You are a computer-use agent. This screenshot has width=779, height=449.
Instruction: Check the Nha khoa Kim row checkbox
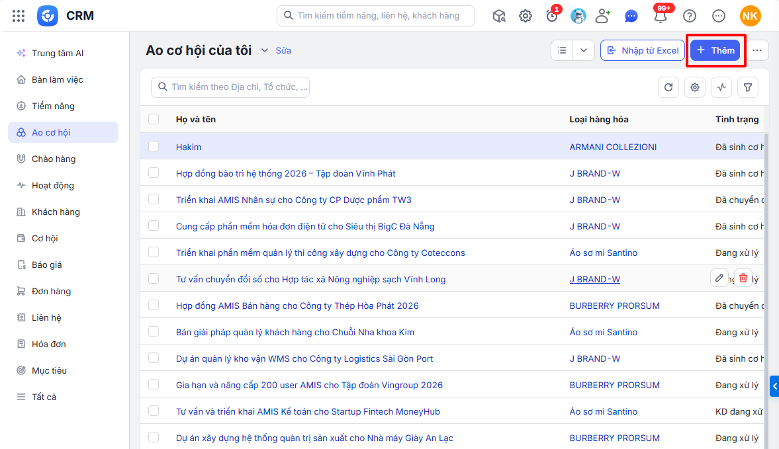[x=154, y=331]
